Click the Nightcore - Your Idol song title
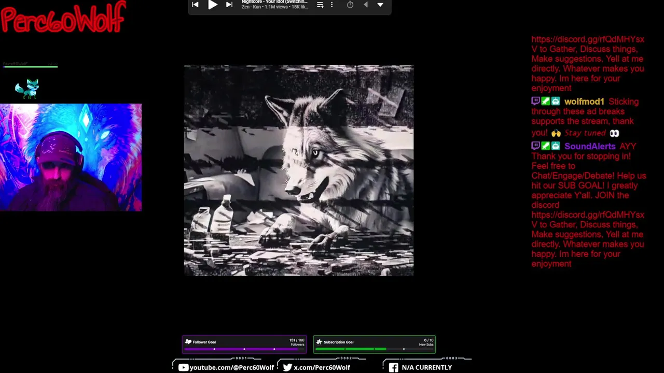The height and width of the screenshot is (373, 664). 274,2
